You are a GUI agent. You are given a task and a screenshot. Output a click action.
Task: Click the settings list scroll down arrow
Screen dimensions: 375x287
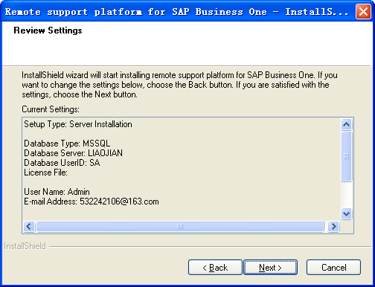click(347, 213)
